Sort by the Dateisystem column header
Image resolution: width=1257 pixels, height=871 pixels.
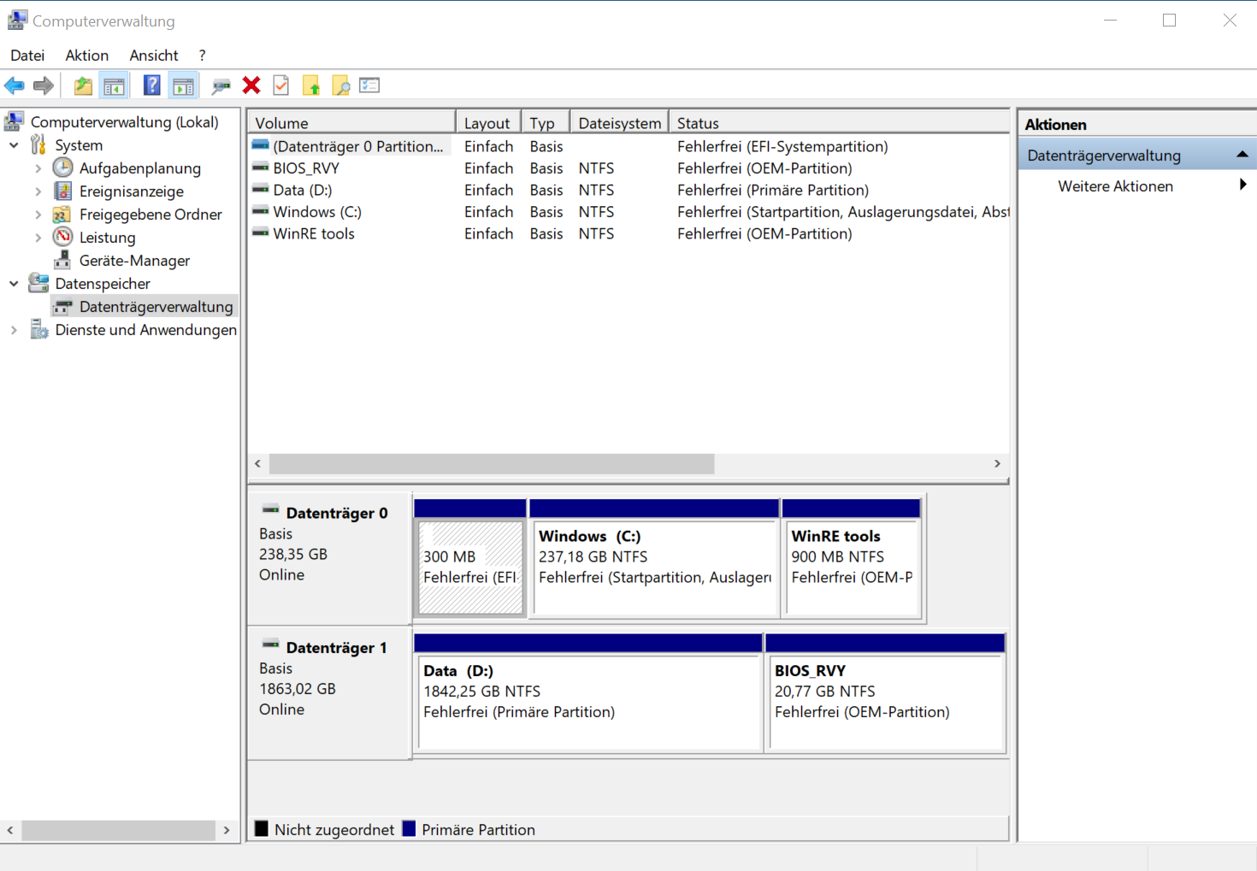pyautogui.click(x=619, y=123)
